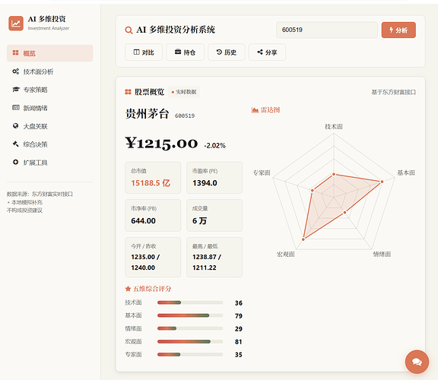Viewport: 438px width, 380px height.
Task: Click the 成交量 6 万 card
Action: [214, 215]
